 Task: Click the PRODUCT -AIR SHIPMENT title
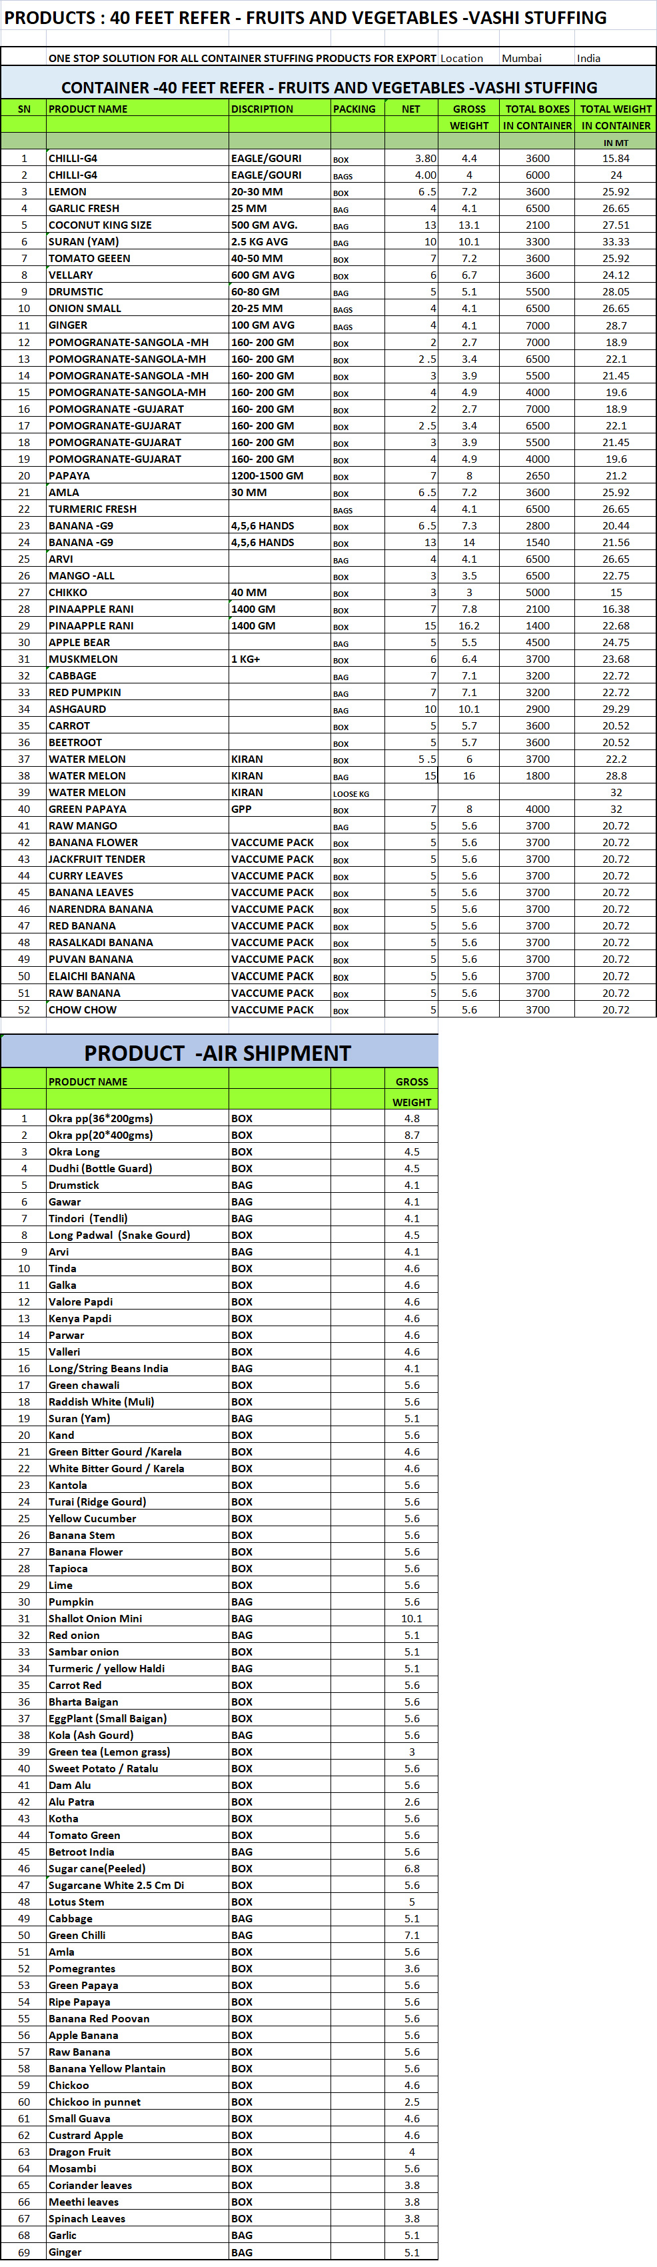(x=217, y=1053)
